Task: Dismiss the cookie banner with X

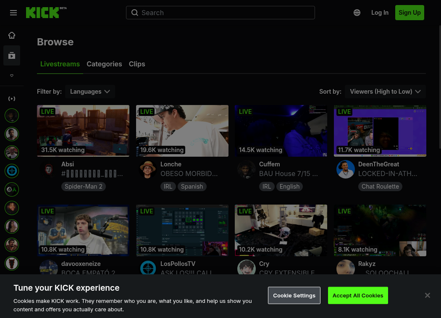Action: (428, 295)
